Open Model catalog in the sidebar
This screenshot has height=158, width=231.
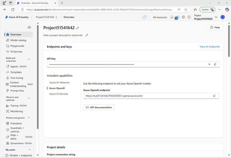tap(19, 40)
